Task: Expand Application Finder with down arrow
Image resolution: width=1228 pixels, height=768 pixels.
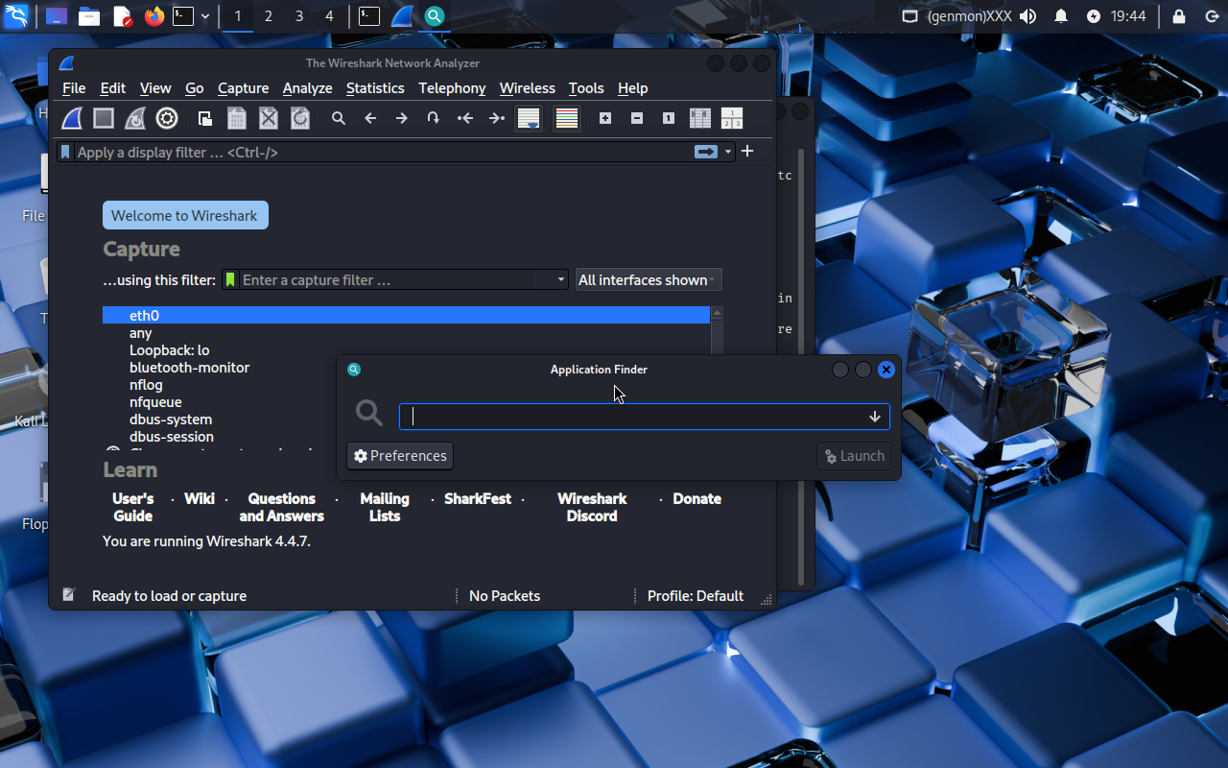Action: 875,417
